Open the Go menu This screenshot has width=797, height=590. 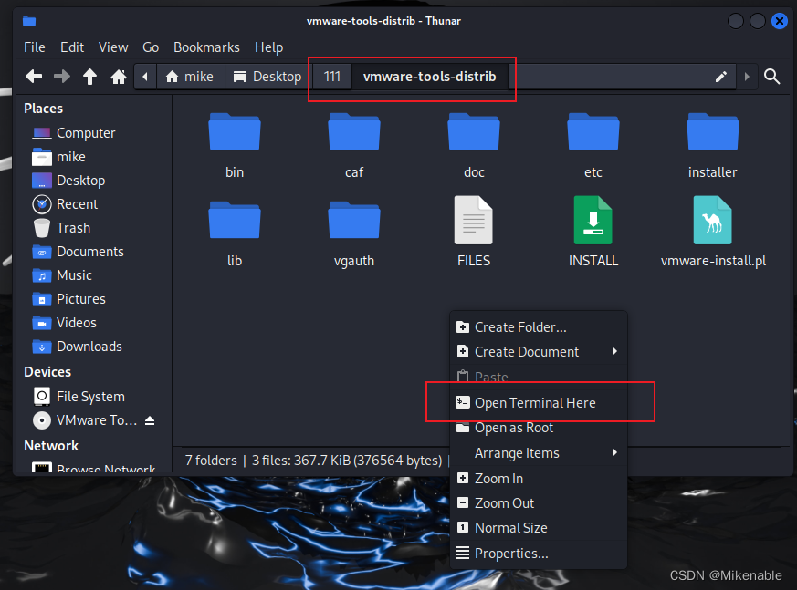[x=151, y=47]
